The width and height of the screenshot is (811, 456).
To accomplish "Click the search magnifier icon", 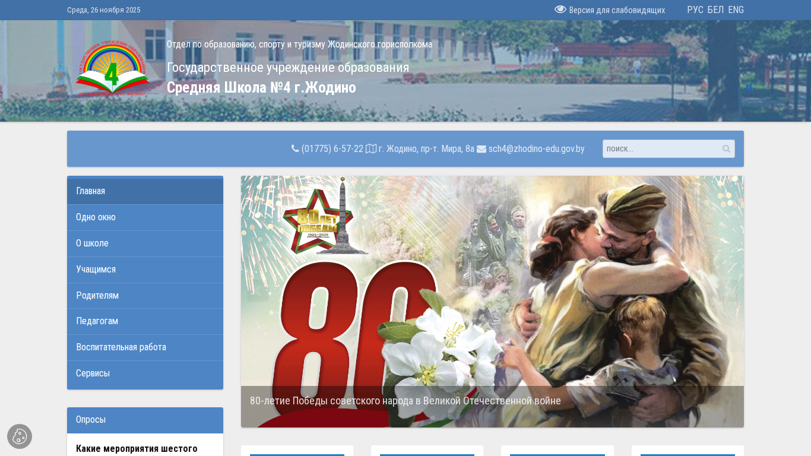I will [726, 149].
